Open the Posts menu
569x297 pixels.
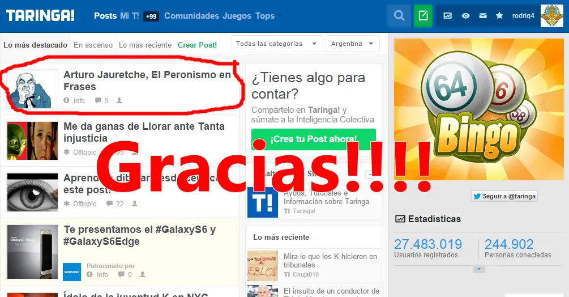coord(105,16)
